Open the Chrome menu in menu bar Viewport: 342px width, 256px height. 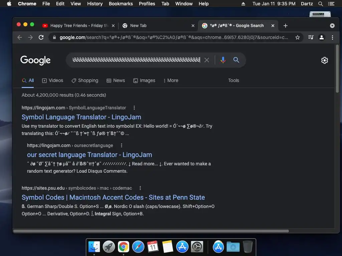(27, 4)
